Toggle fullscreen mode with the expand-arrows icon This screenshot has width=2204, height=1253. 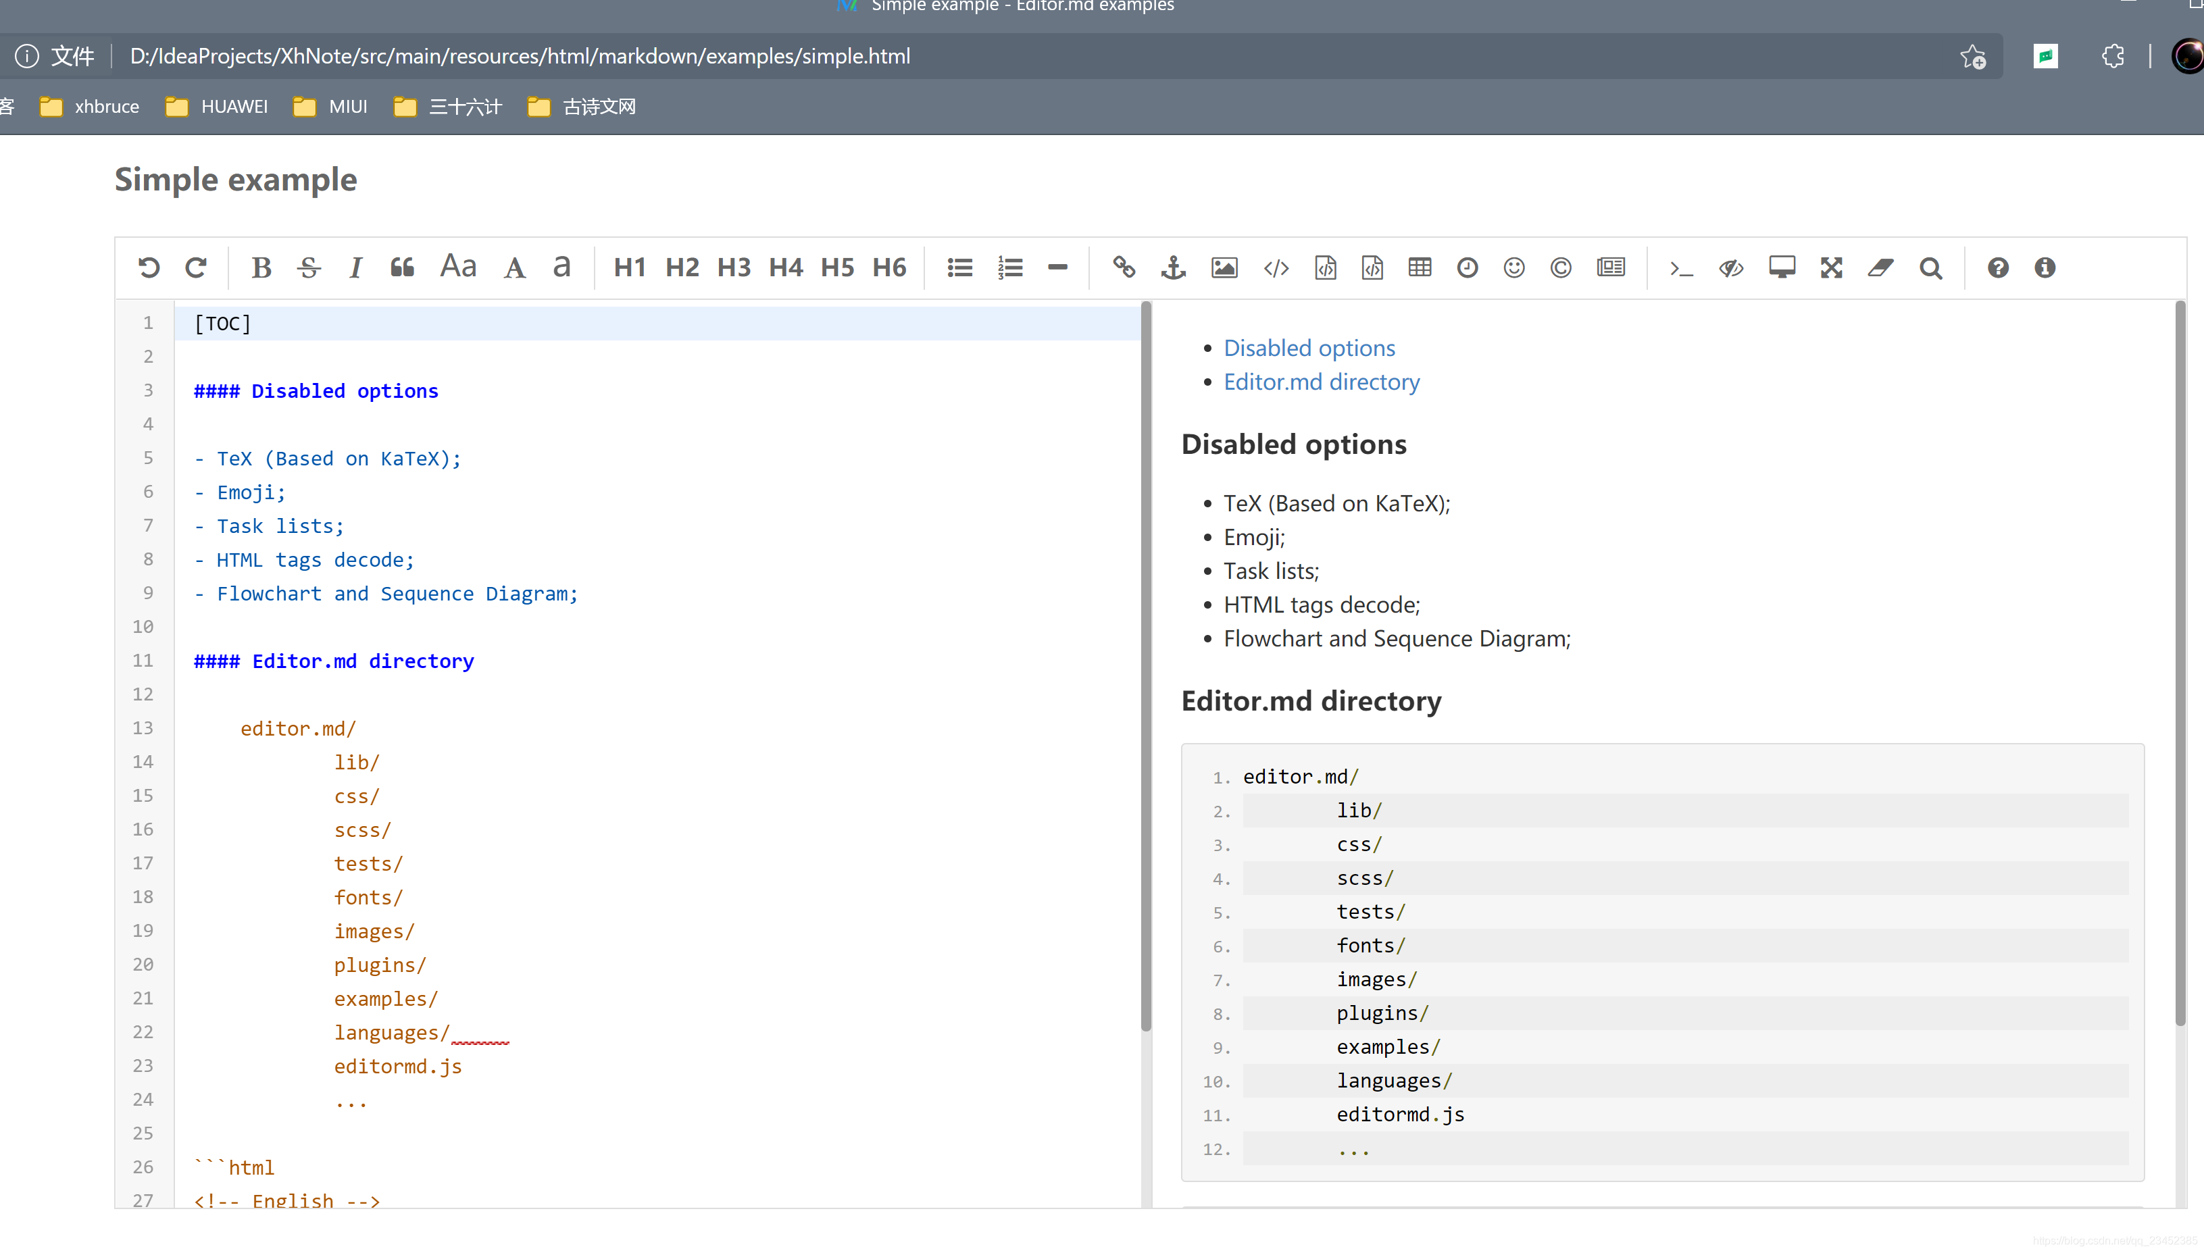pos(1831,267)
